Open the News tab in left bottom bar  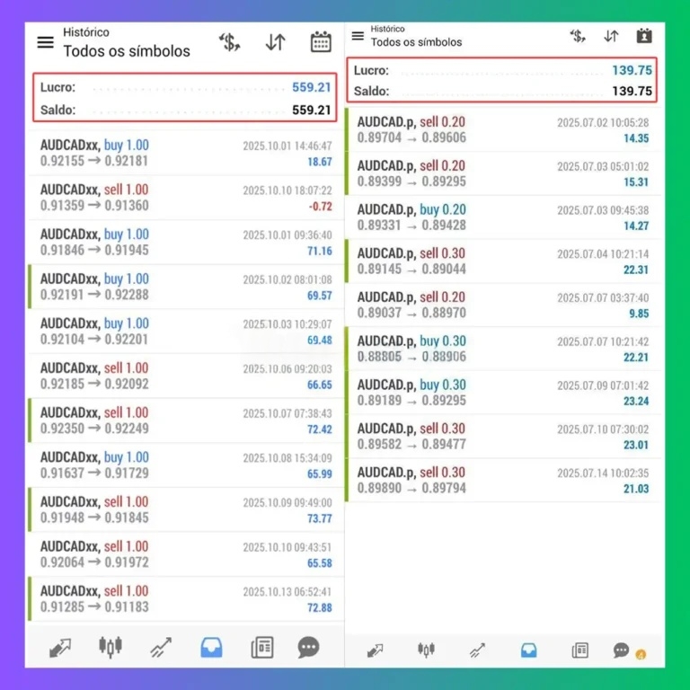261,646
